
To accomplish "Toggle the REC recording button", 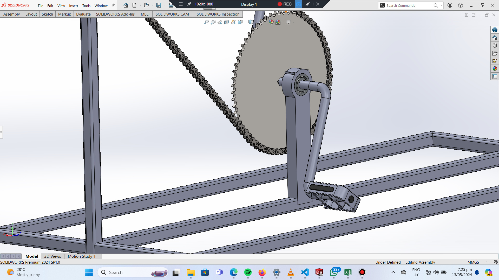I will [x=285, y=4].
